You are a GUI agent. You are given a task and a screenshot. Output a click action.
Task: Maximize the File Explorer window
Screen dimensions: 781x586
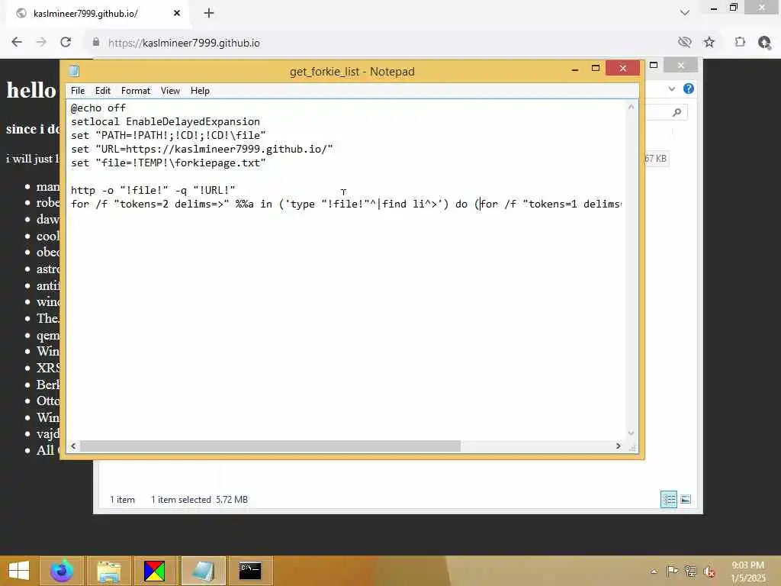coord(654,66)
